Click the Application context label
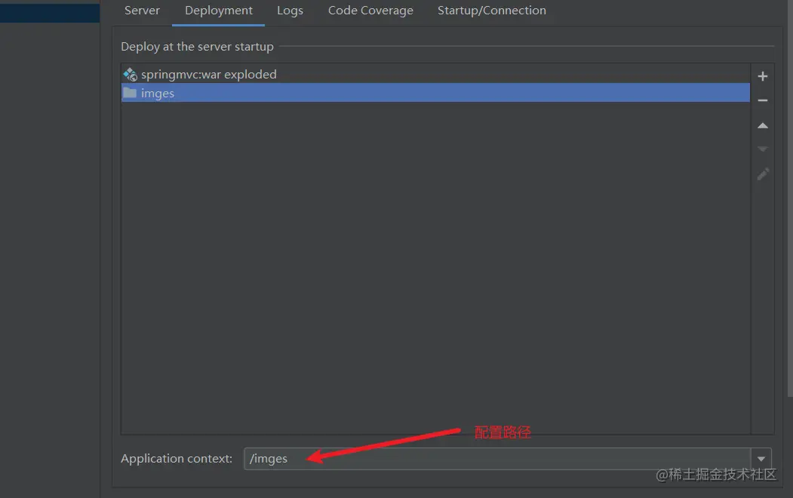This screenshot has width=793, height=498. 177,459
